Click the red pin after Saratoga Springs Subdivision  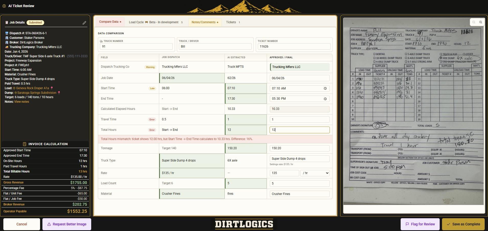[x=59, y=93]
